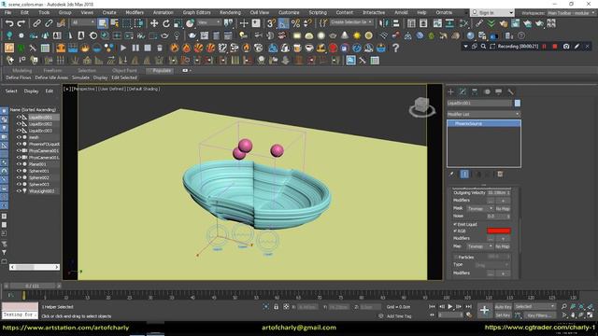Open the selection filter All dropdown
Screen dimensions: 598x336
tap(83, 22)
